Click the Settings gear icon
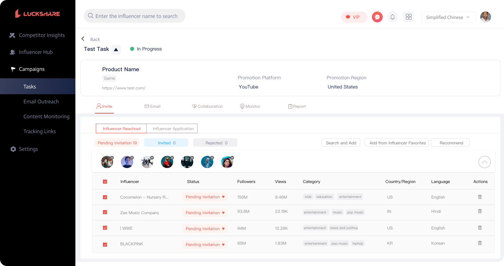The width and height of the screenshot is (504, 266). (x=13, y=149)
